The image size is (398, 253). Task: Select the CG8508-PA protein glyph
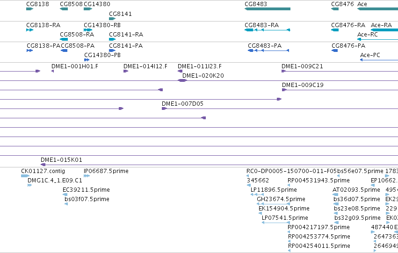point(64,51)
